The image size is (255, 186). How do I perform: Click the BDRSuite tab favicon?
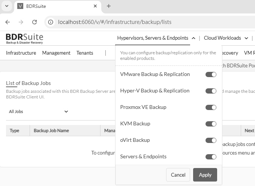coord(20,6)
